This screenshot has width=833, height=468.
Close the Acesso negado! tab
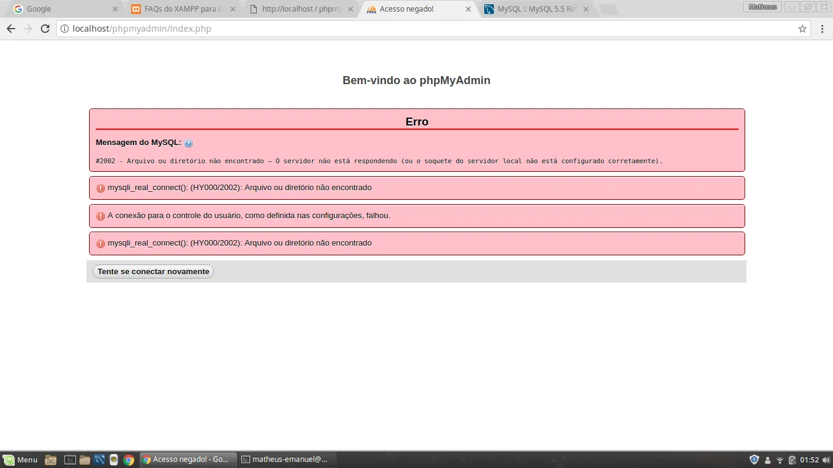pyautogui.click(x=468, y=9)
